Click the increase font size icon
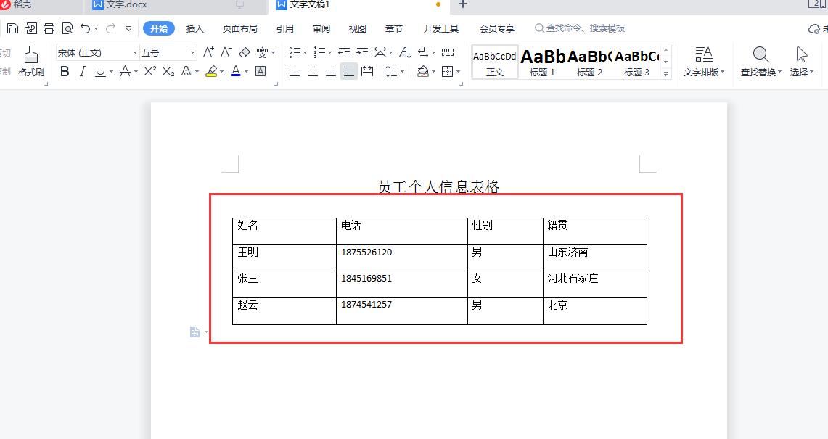This screenshot has height=439, width=828. point(208,52)
